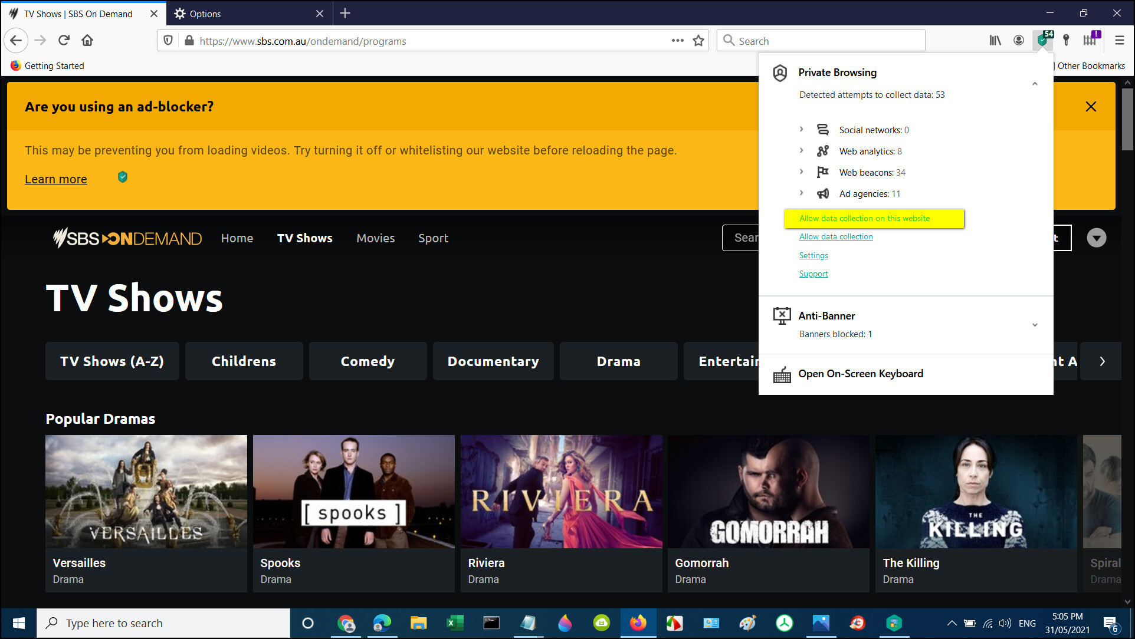Image resolution: width=1135 pixels, height=639 pixels.
Task: Click Allow data collection on this website
Action: pos(864,218)
